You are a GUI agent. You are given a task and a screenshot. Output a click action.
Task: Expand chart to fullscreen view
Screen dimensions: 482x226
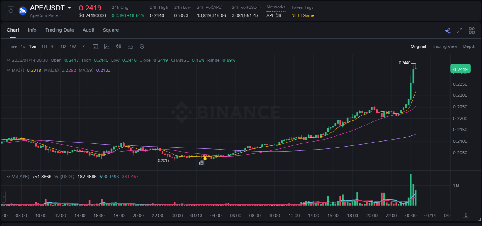[459, 30]
